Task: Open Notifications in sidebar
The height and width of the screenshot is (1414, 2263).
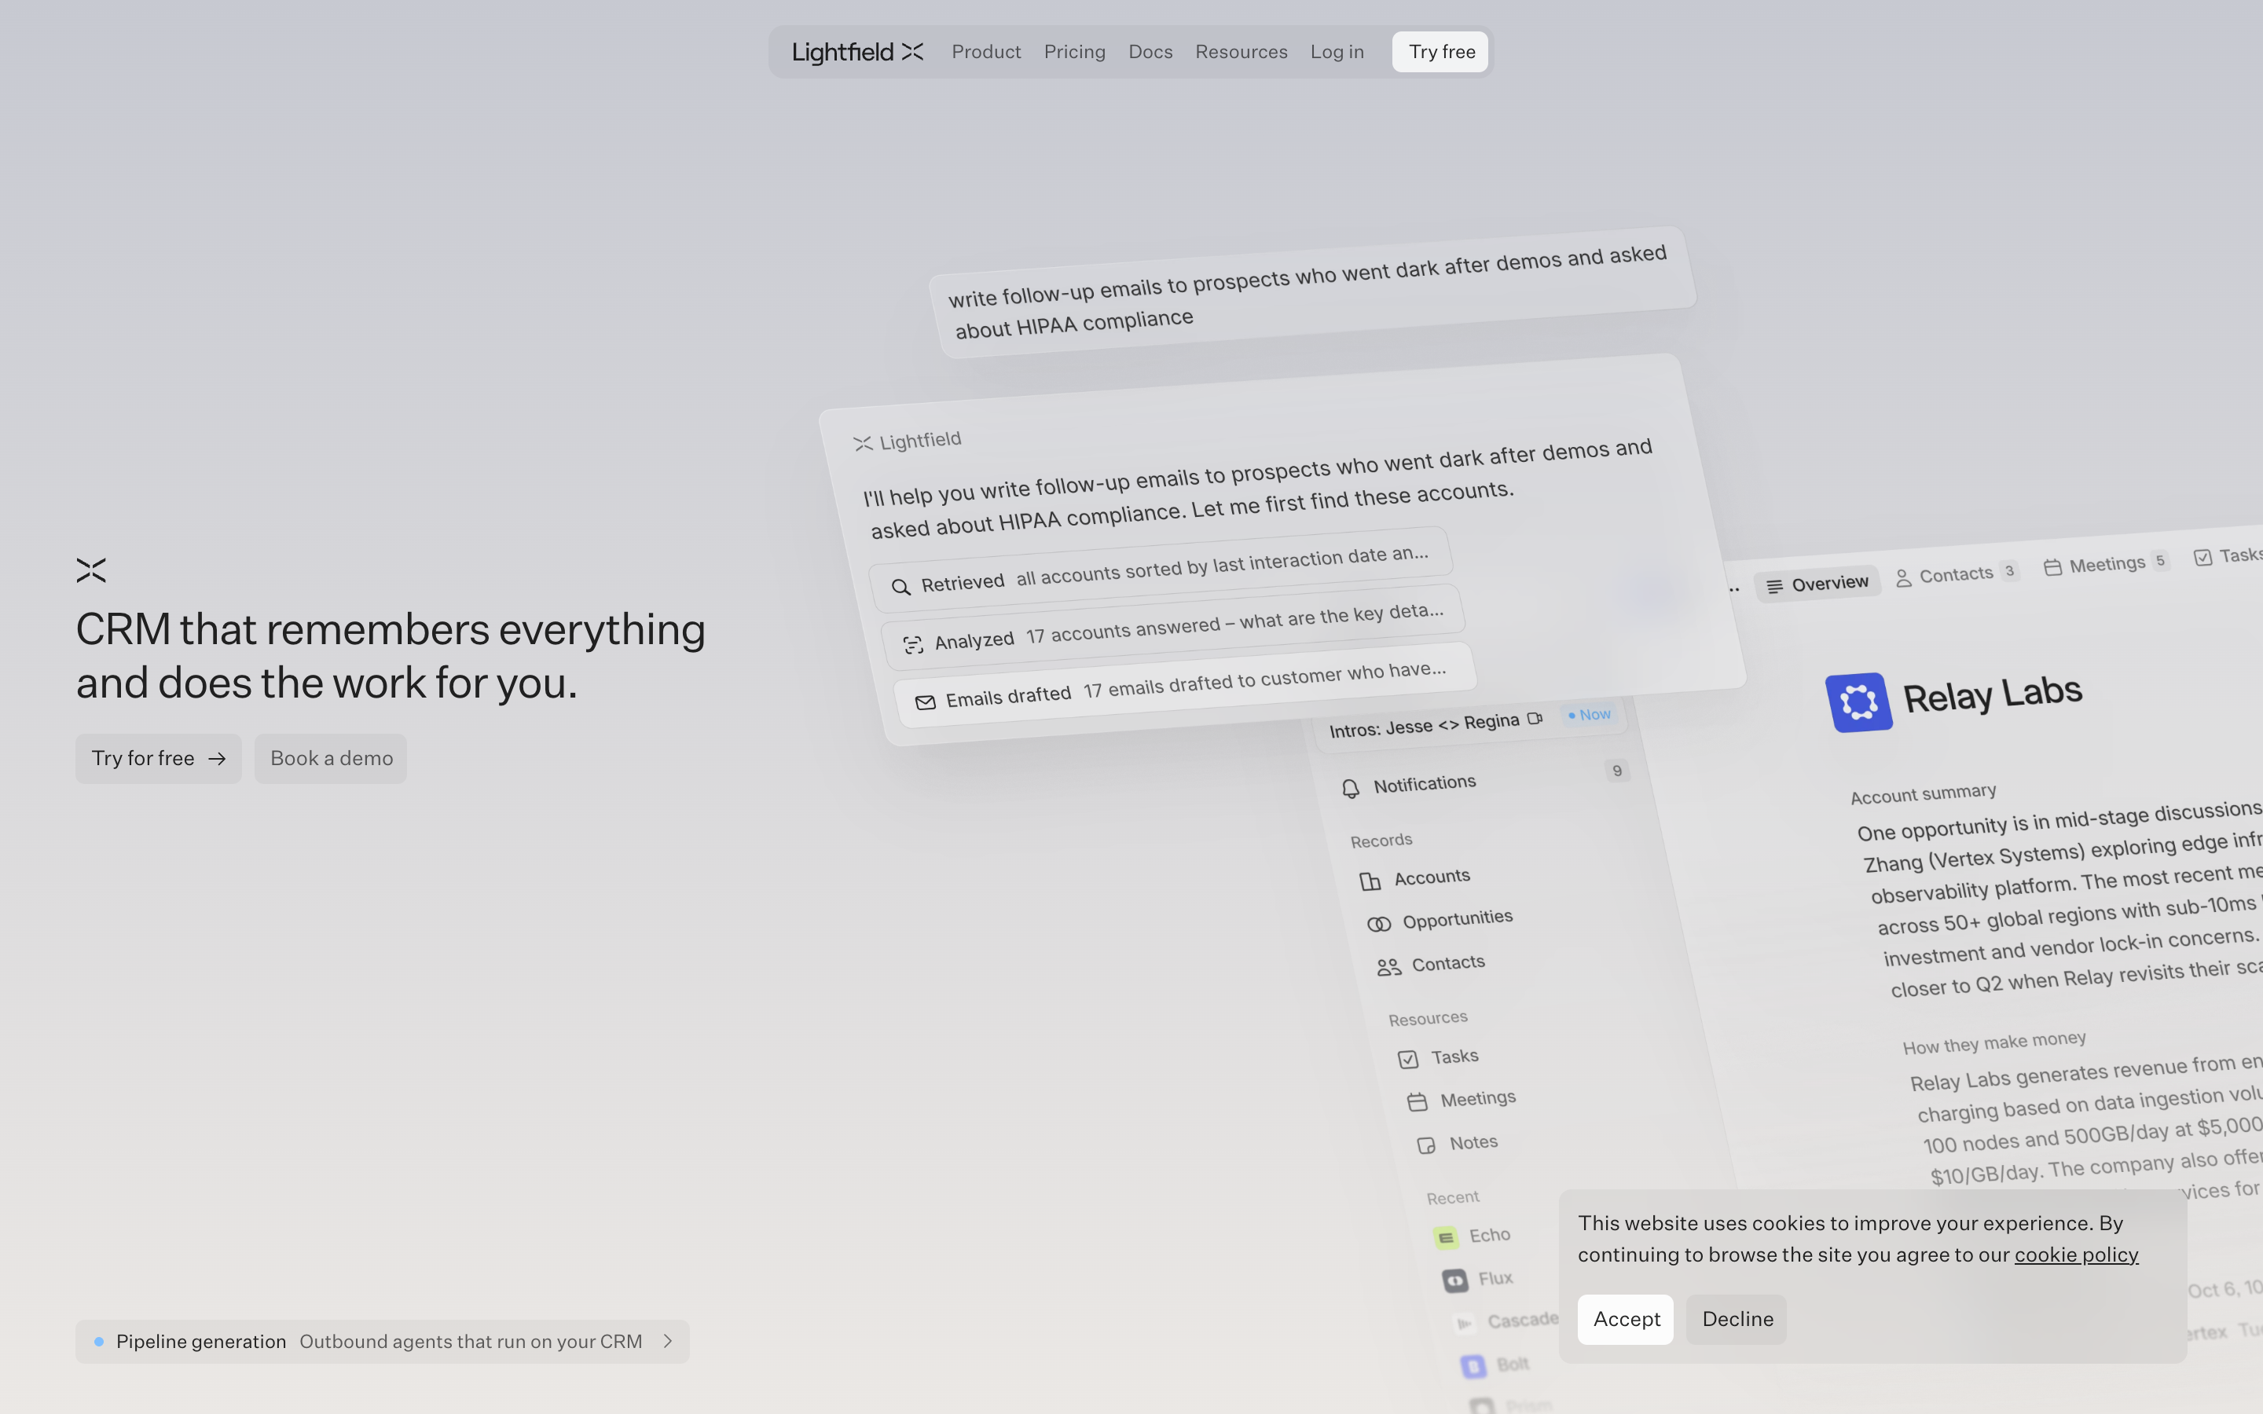Action: pyautogui.click(x=1424, y=784)
